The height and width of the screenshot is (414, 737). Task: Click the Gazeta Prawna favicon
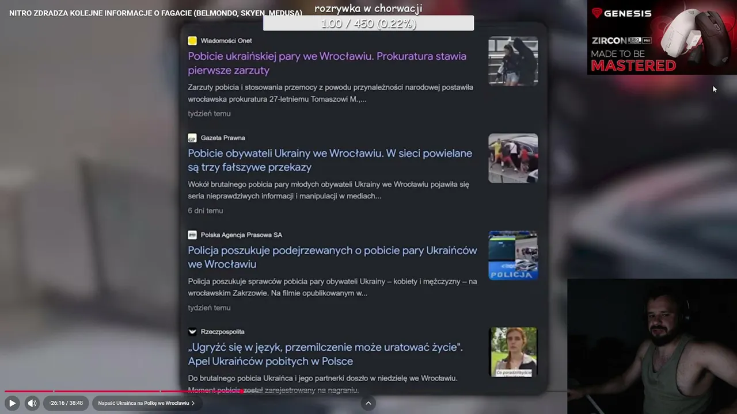click(x=192, y=138)
